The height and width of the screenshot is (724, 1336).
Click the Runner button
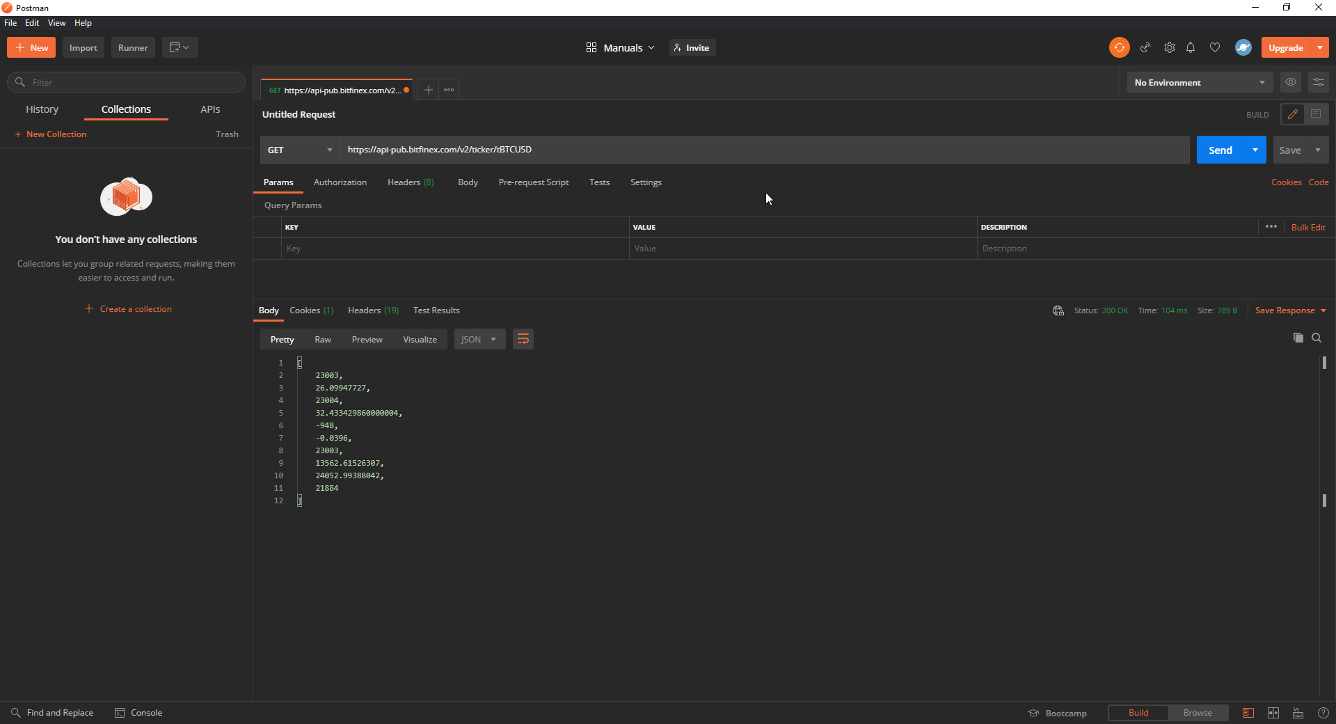pos(133,47)
